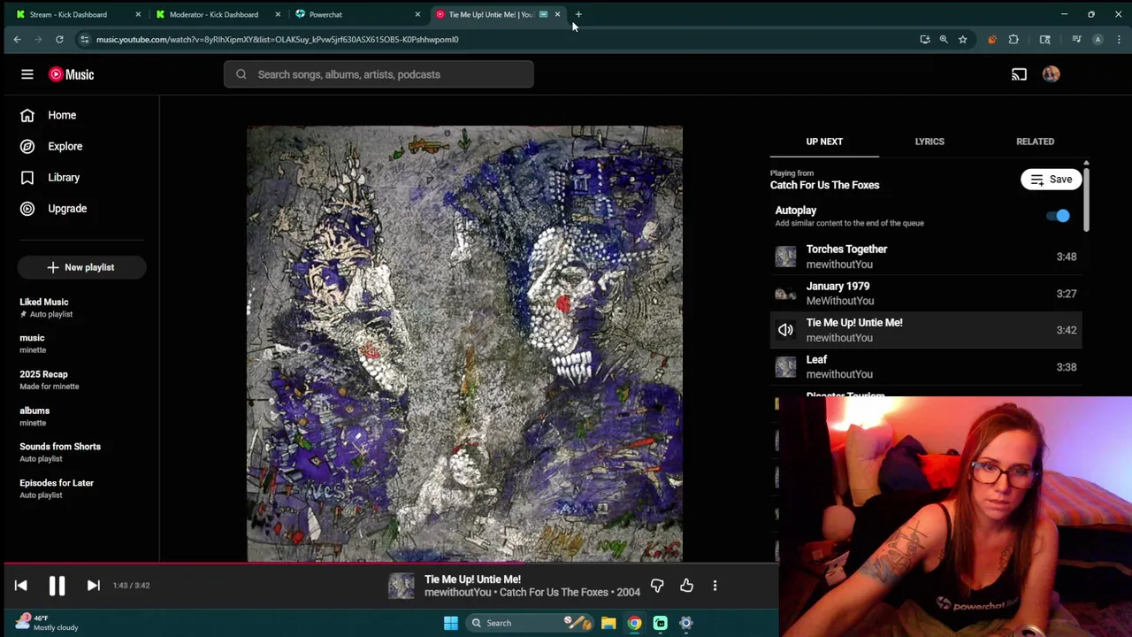Click the Torches Together thumbnail
The height and width of the screenshot is (637, 1132).
pos(785,257)
